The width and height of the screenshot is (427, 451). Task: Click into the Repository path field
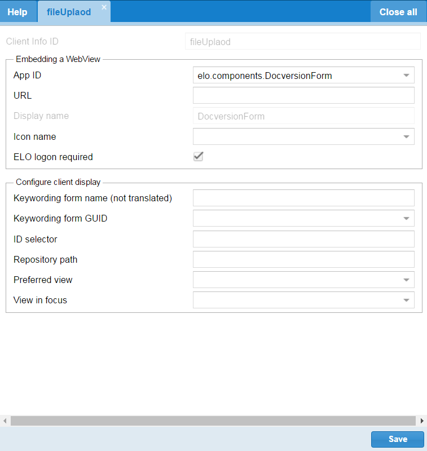(x=303, y=259)
